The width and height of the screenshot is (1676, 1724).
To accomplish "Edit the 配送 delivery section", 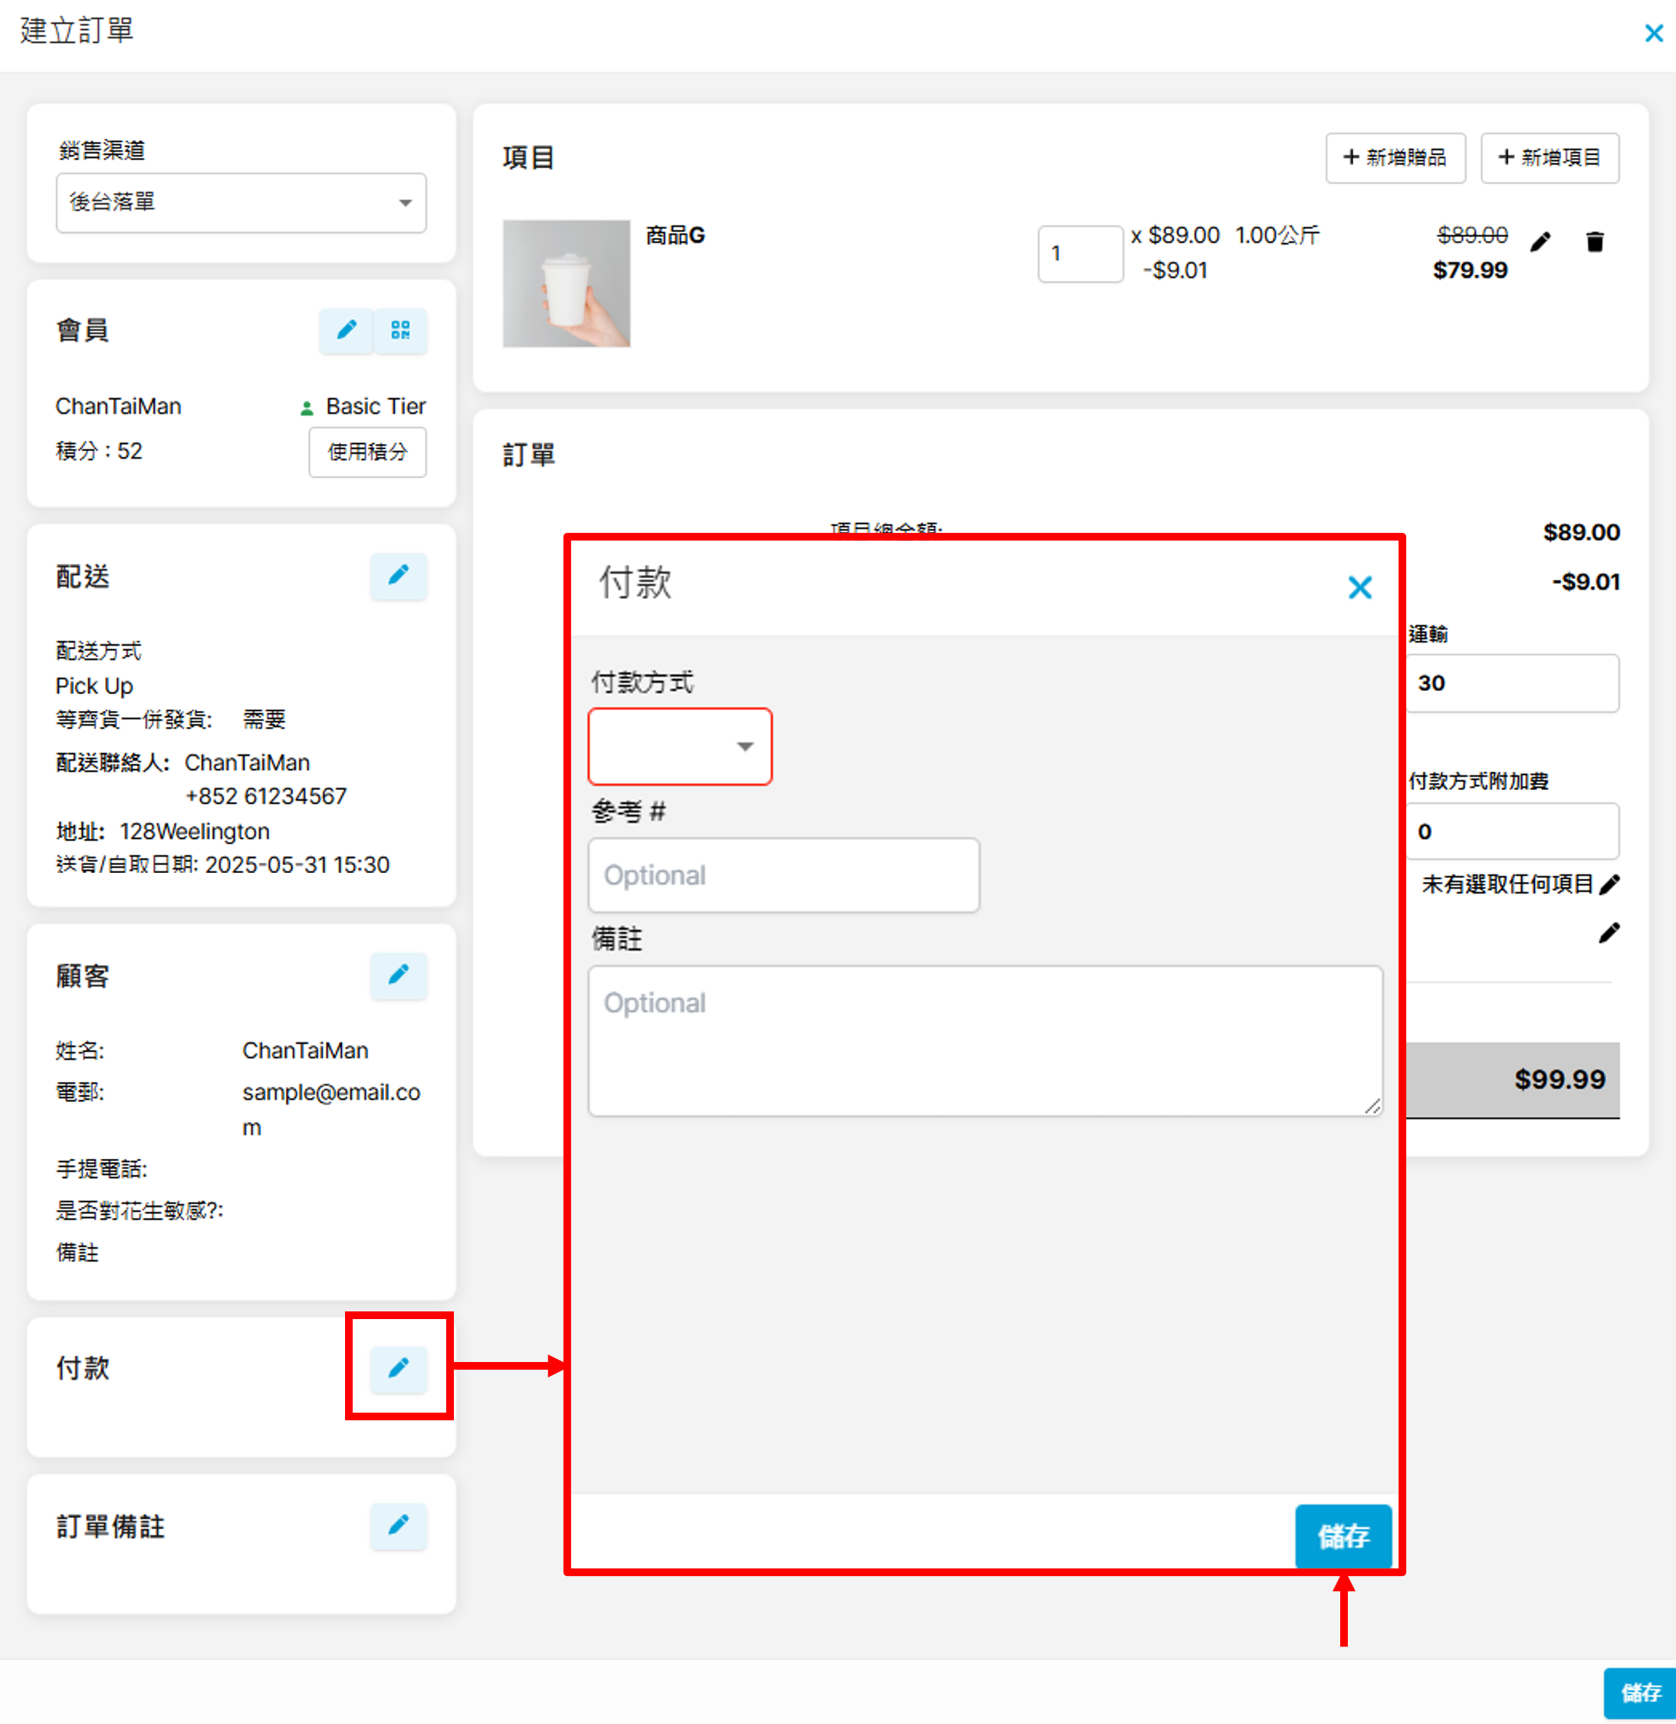I will click(x=398, y=576).
